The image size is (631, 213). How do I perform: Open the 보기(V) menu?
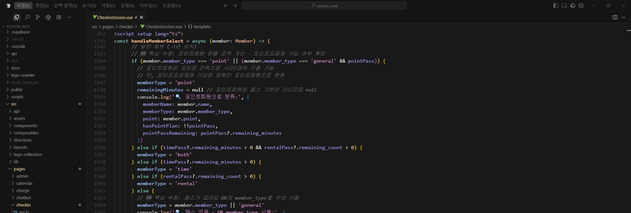pos(89,6)
